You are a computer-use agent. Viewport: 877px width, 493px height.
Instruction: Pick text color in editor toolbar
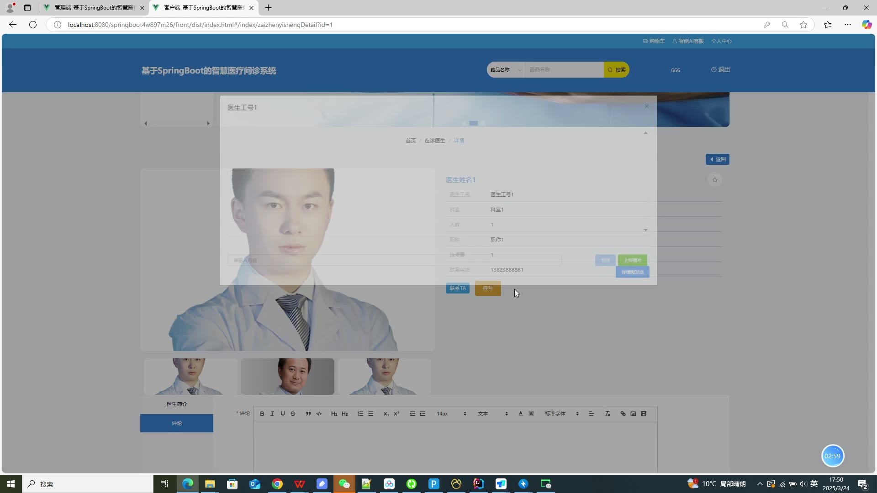520,414
